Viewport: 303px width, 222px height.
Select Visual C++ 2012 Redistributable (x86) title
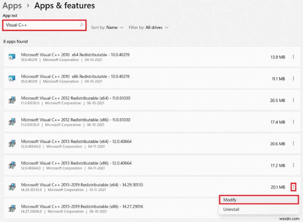coord(75,120)
